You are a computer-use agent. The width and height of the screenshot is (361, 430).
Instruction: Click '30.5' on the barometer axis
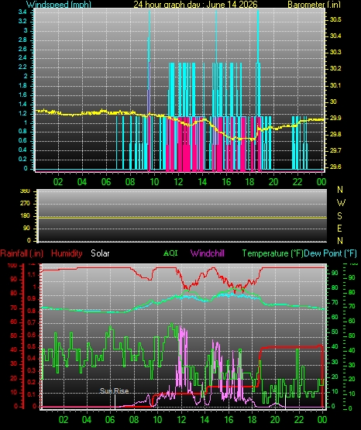[335, 19]
